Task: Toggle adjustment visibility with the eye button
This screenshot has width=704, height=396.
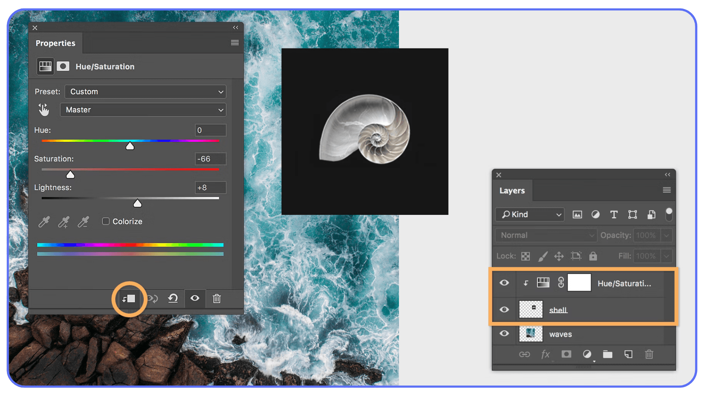Action: point(195,298)
